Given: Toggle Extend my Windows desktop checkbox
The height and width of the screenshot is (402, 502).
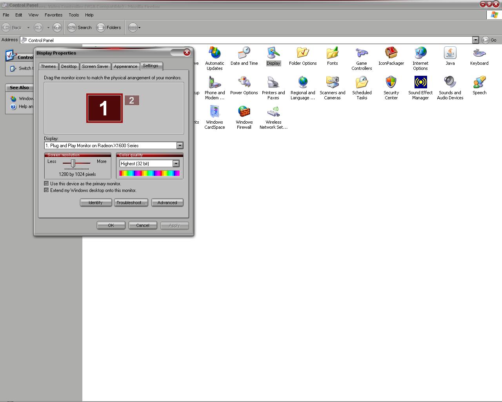Looking at the screenshot, I should [46, 190].
